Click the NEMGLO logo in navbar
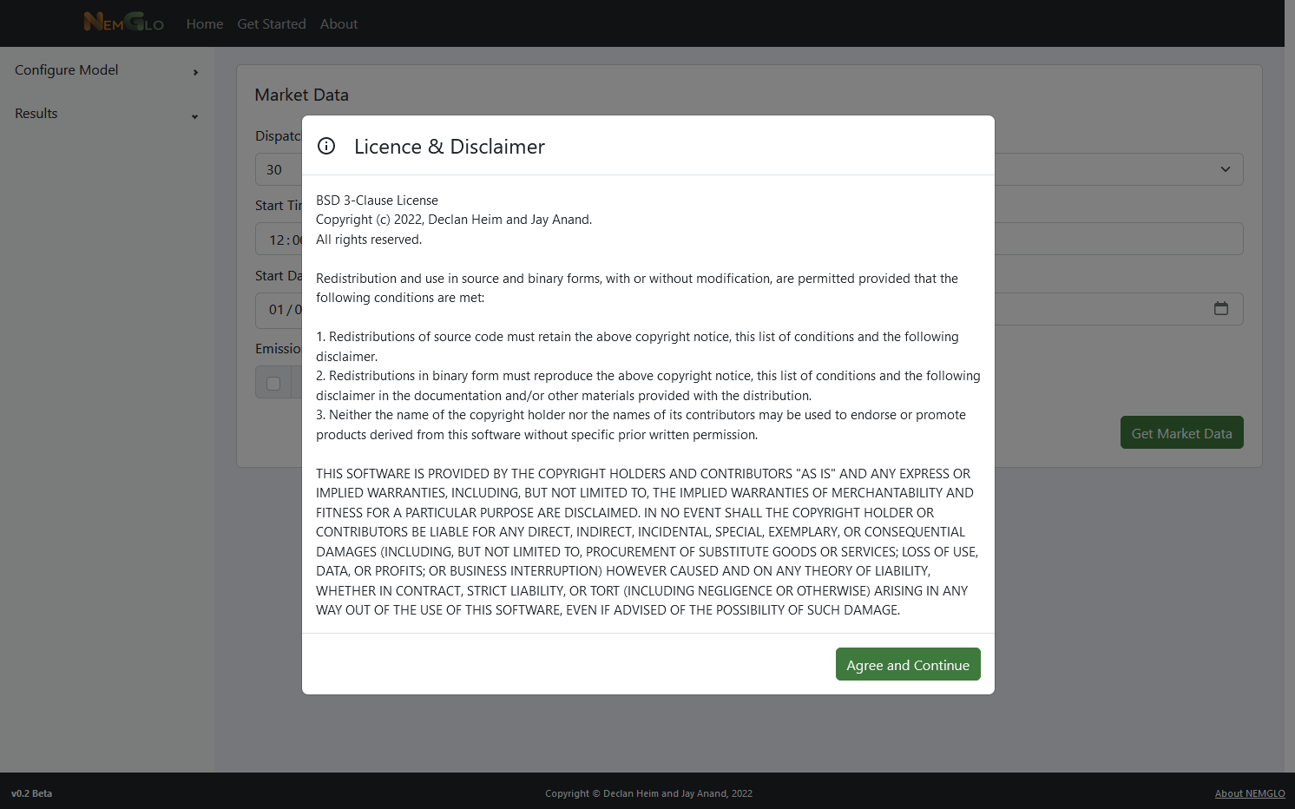Image resolution: width=1295 pixels, height=809 pixels. pyautogui.click(x=124, y=23)
